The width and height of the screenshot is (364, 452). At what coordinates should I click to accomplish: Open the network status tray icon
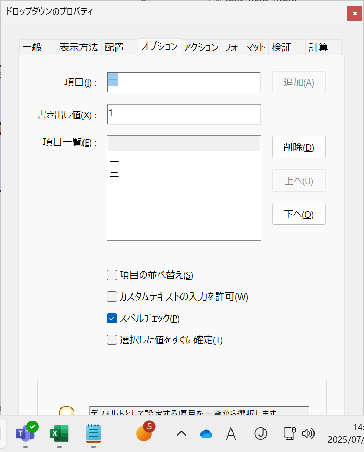click(x=290, y=433)
